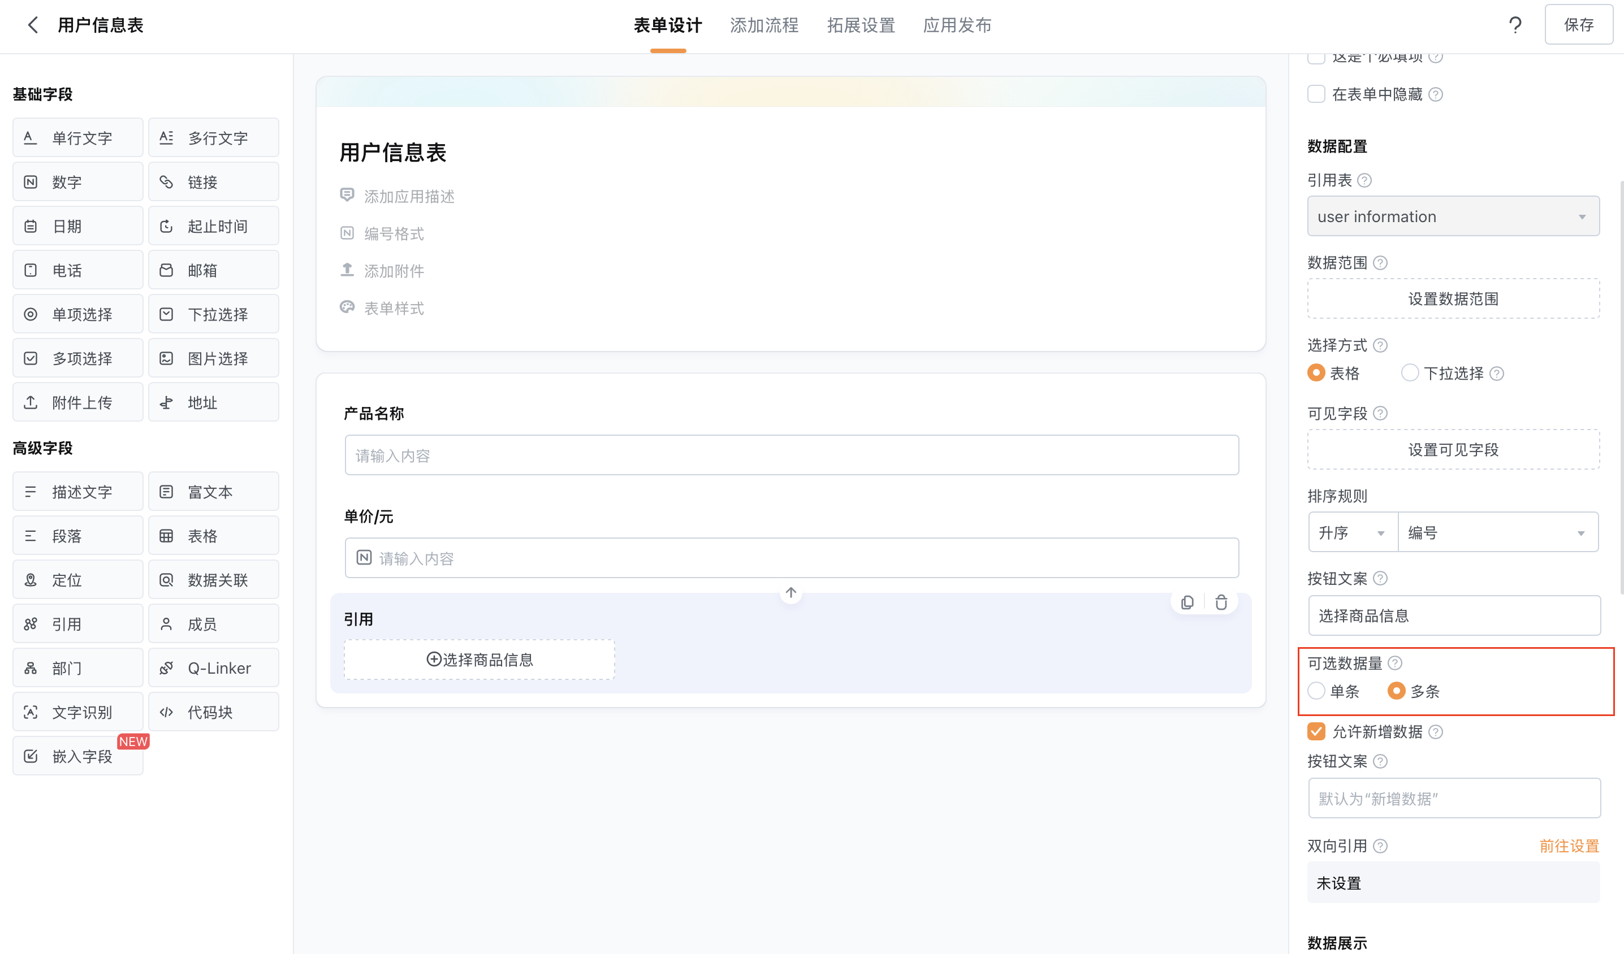Viewport: 1624px width, 954px height.
Task: Add a 链接 field
Action: point(213,181)
